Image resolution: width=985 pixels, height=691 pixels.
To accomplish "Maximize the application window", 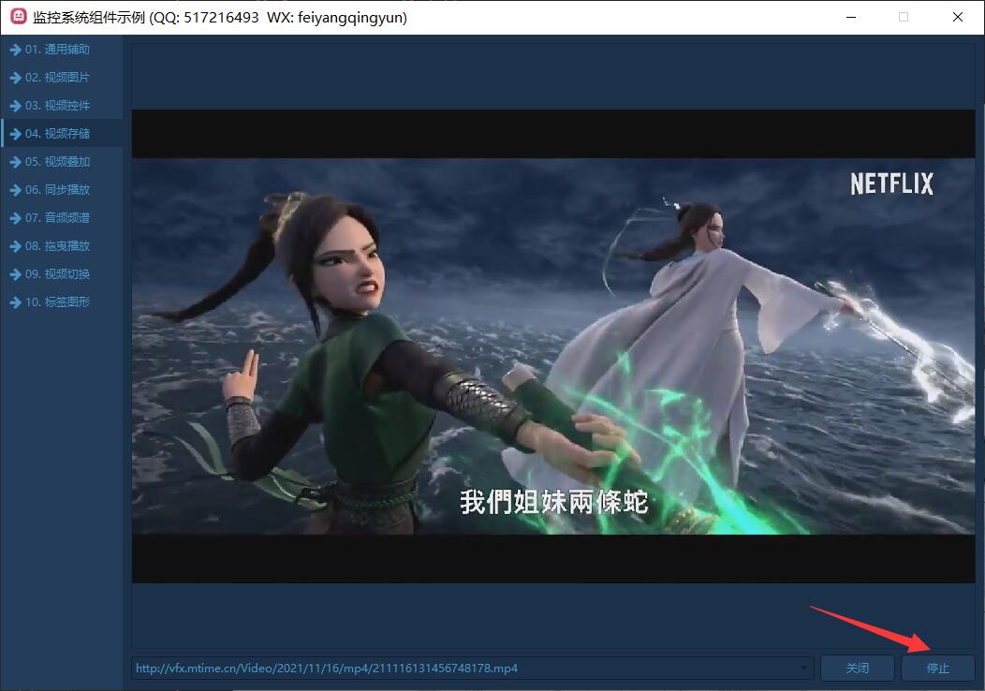I will pos(904,17).
